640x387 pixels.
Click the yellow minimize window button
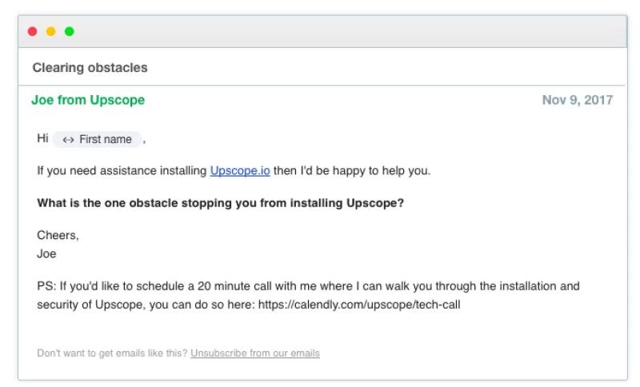click(x=50, y=31)
